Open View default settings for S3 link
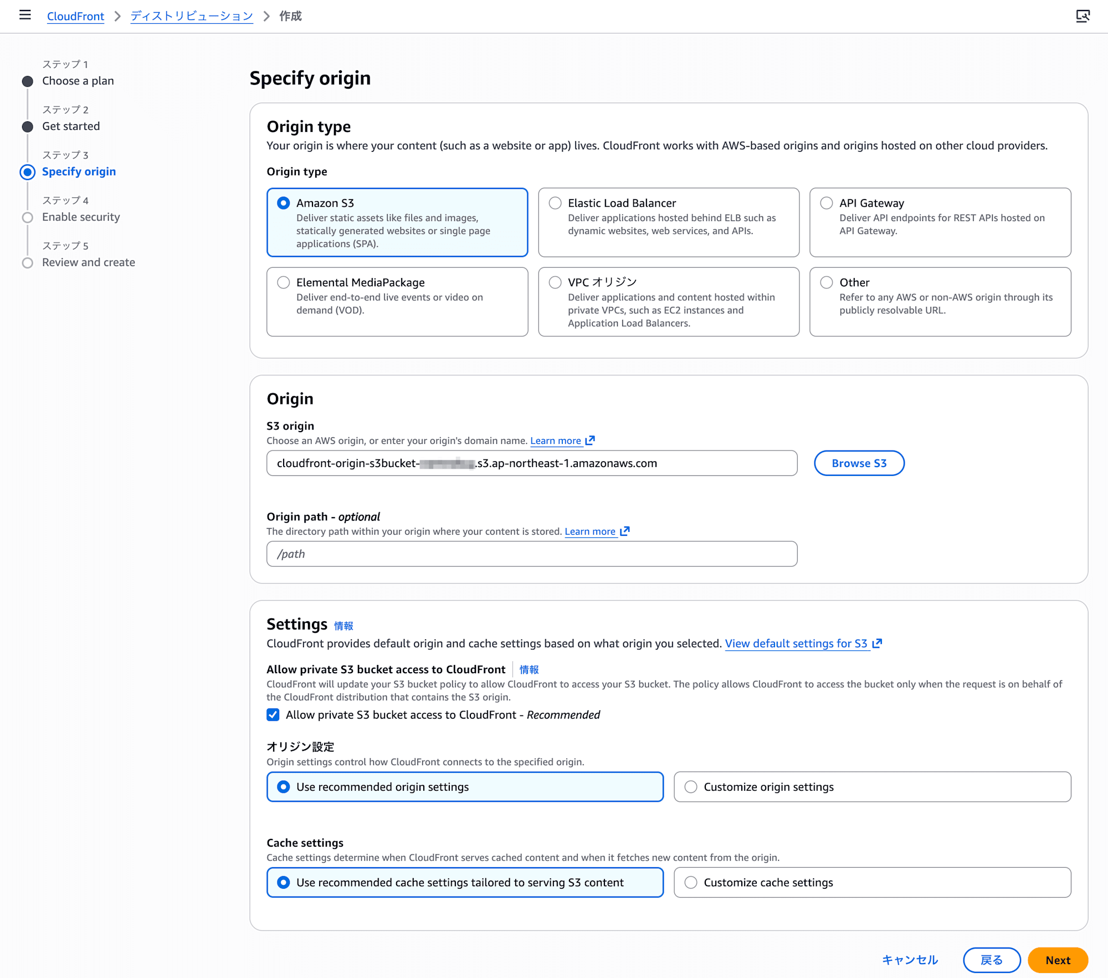 796,643
